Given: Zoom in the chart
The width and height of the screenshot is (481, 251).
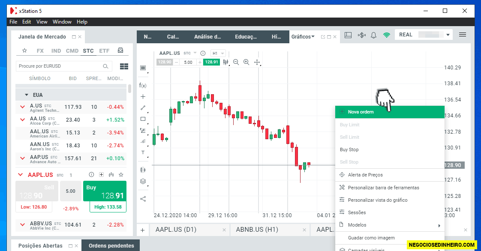Looking at the screenshot, I should click(x=246, y=62).
